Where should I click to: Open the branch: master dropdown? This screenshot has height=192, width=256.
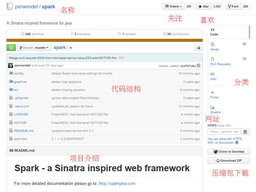point(34,48)
